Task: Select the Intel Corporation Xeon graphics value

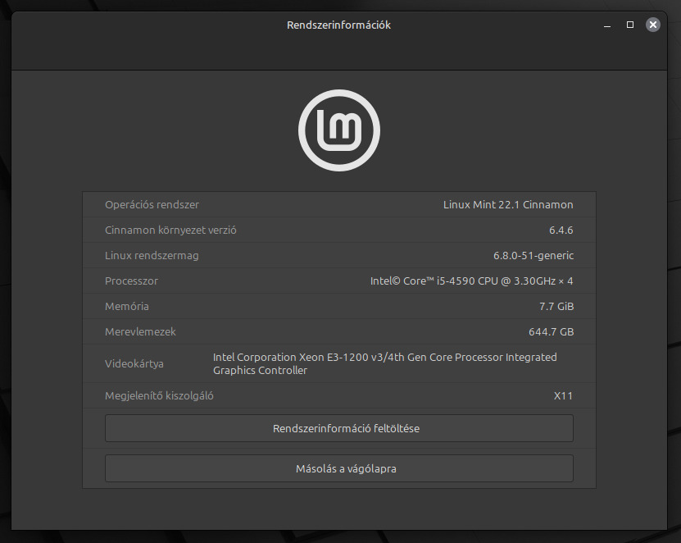Action: point(385,364)
